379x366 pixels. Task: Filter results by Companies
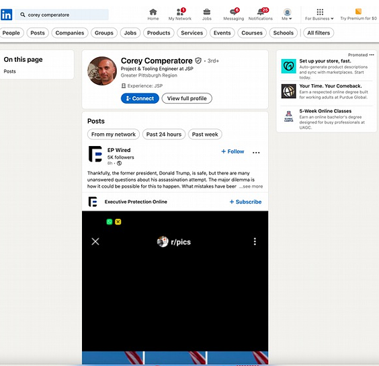tap(70, 33)
